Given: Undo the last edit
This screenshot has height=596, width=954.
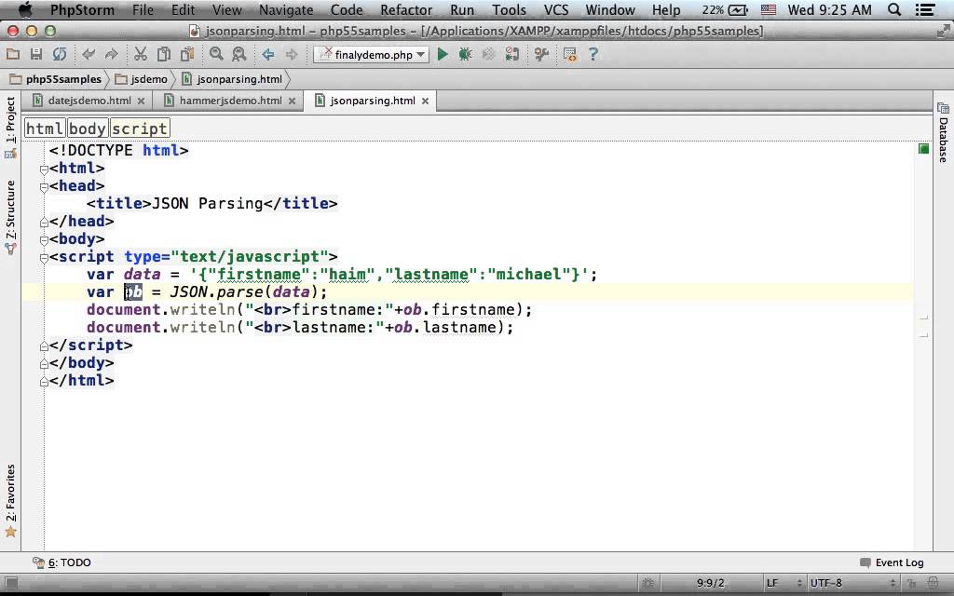Looking at the screenshot, I should point(89,55).
